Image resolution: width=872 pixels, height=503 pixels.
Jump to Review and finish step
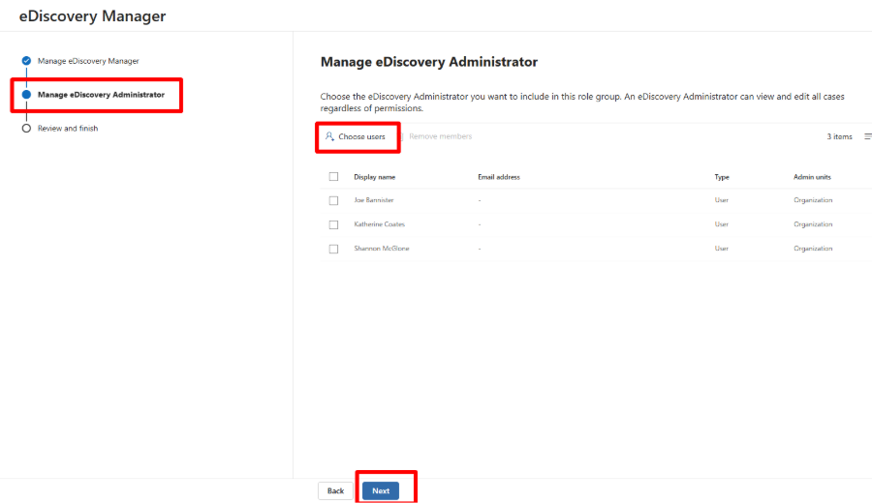tap(68, 129)
